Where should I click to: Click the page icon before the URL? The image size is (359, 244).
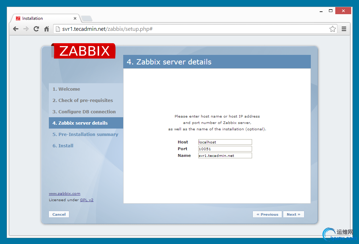57,29
